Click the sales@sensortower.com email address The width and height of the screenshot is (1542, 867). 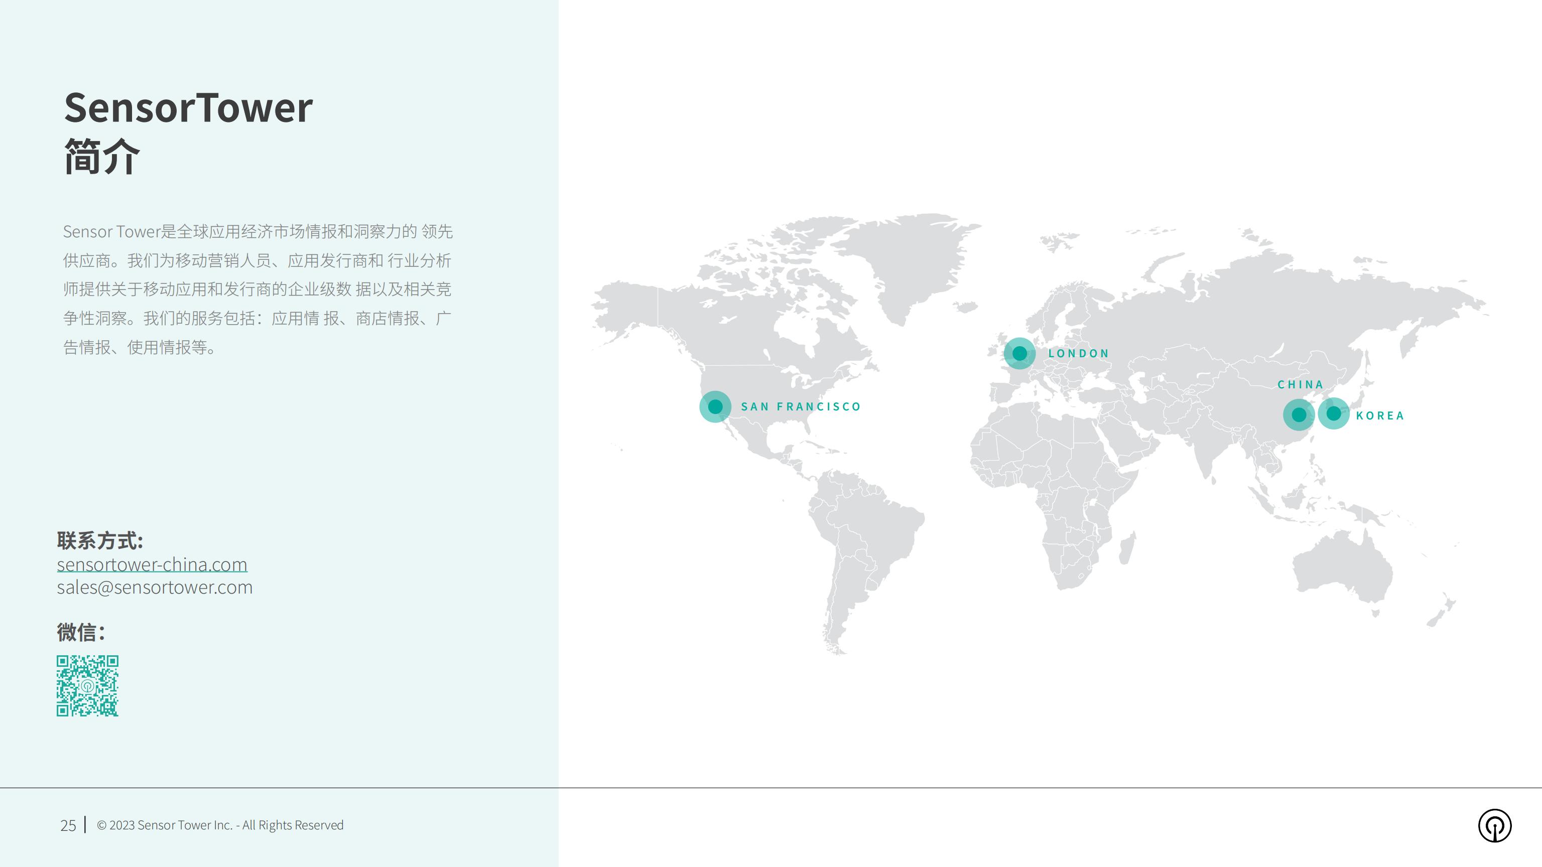click(155, 587)
